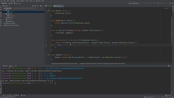
Task: Select handler.go in Project tree
Action: [x=12, y=16]
